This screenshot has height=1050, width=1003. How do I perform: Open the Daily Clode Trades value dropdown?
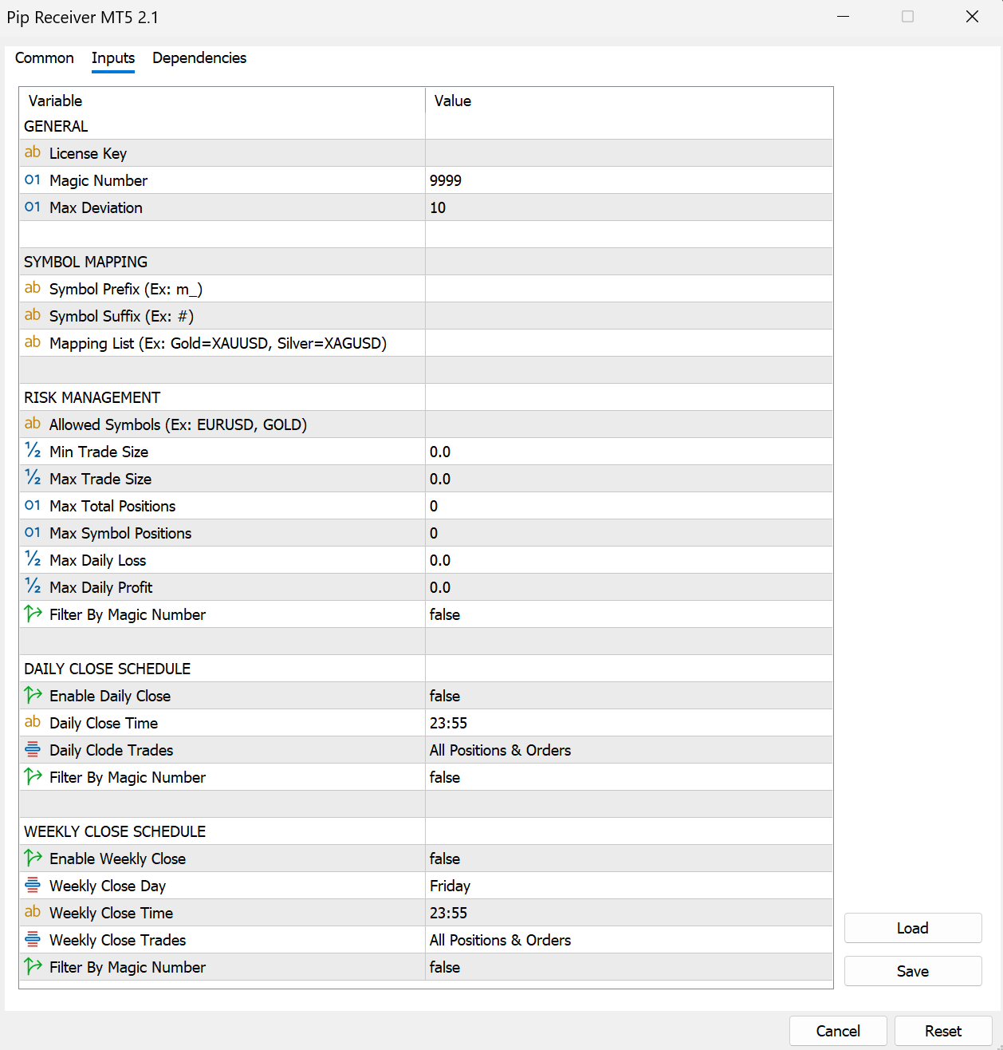[x=628, y=750]
